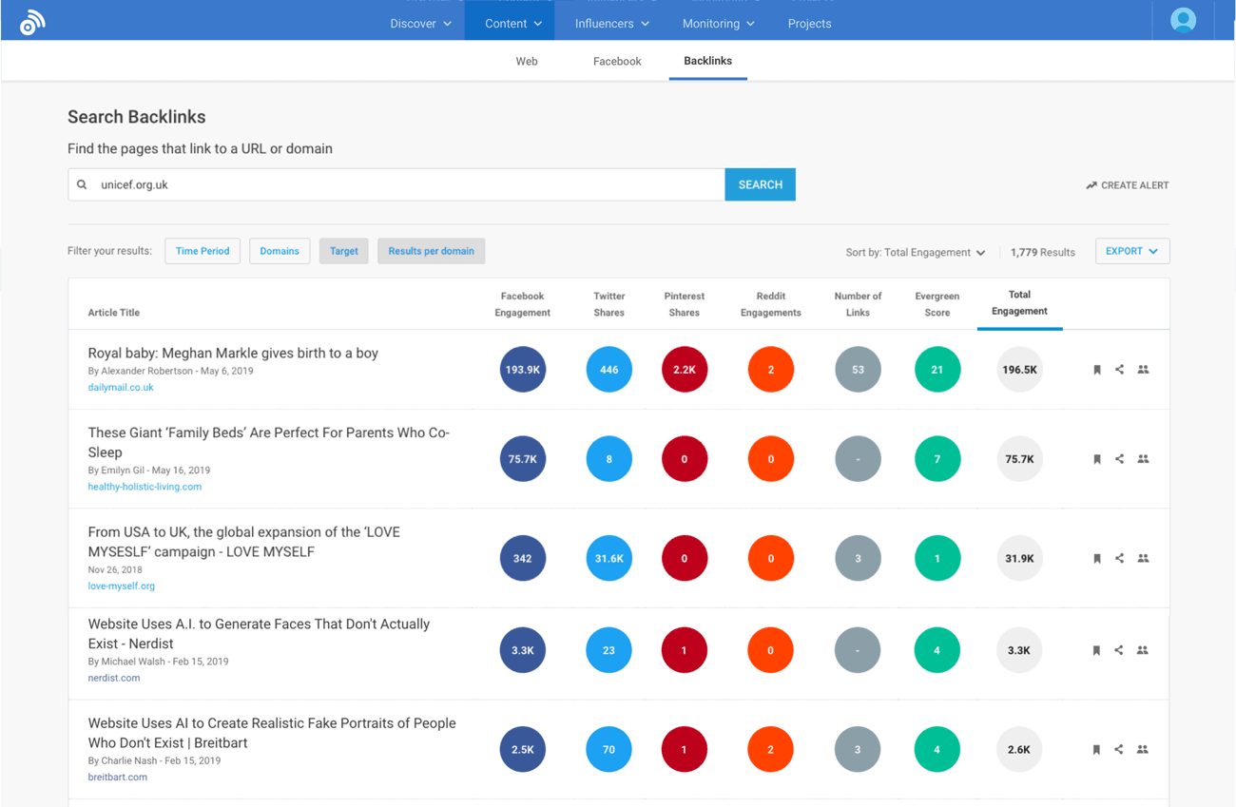1236x807 pixels.
Task: Click the magnifying glass in the search field
Action: coord(83,183)
